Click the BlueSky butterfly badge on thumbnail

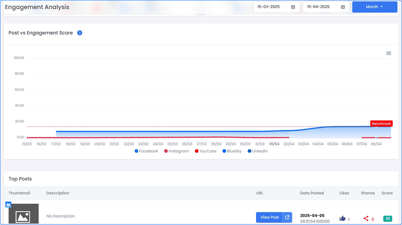[x=8, y=205]
